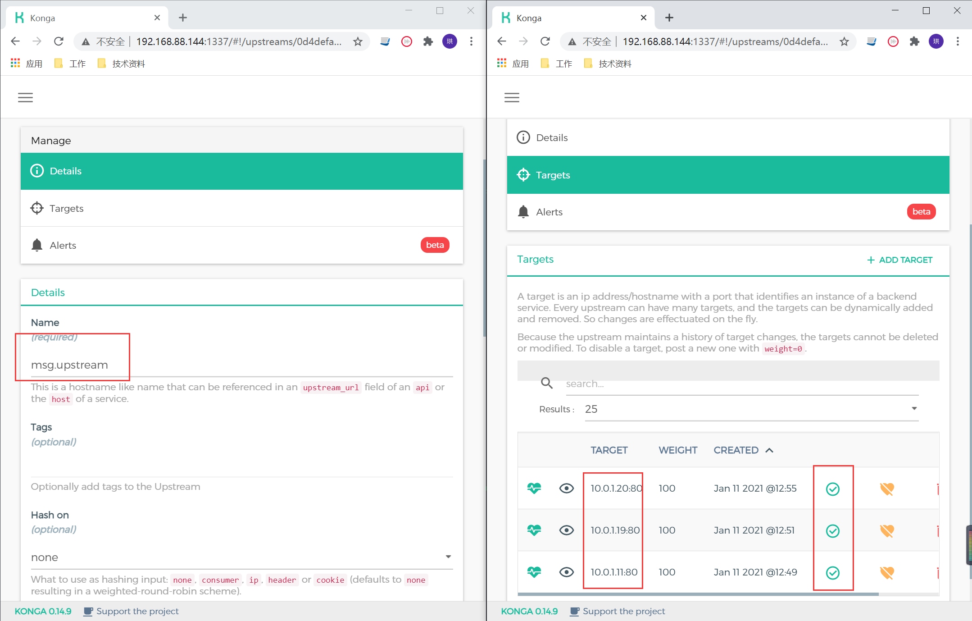Toggle eye icon for target 10.0.1.11:80
972x621 pixels.
click(566, 572)
